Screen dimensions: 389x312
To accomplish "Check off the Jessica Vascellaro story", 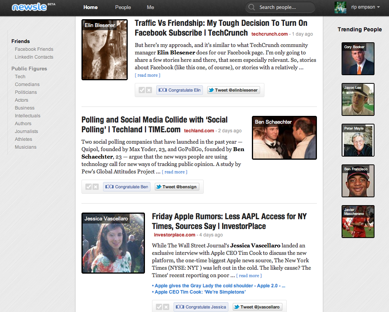I will tap(159, 307).
